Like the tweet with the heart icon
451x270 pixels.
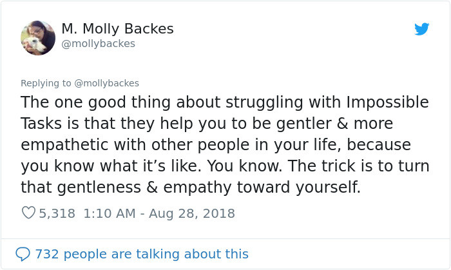[x=28, y=213]
